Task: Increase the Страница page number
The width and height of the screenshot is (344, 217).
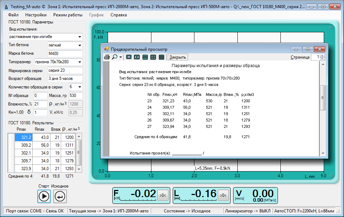Action: [x=322, y=56]
